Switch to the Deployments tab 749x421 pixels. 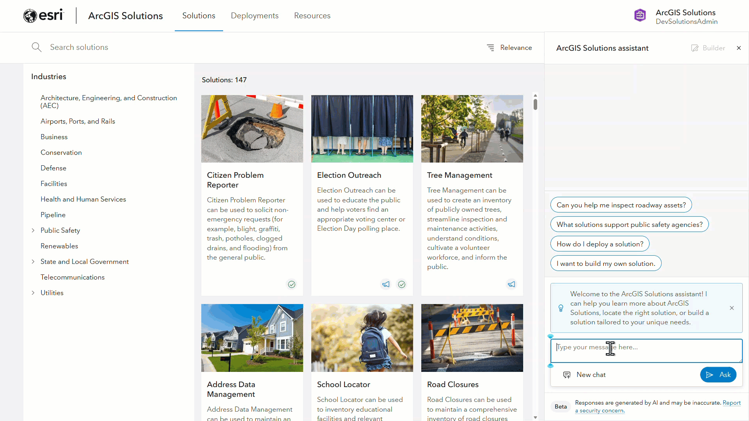254,16
